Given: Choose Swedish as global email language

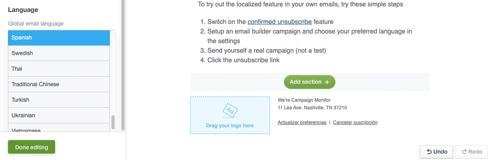Looking at the screenshot, I should pyautogui.click(x=59, y=53).
